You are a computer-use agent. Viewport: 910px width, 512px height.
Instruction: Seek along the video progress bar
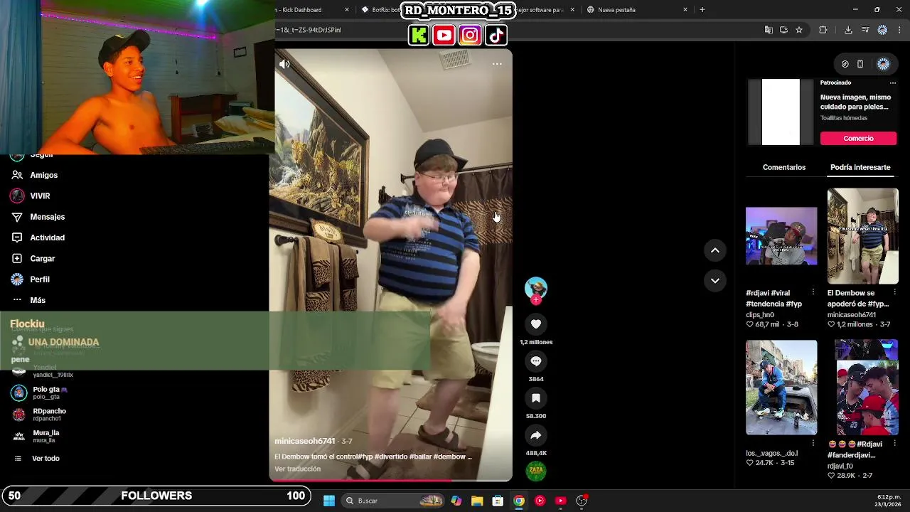pyautogui.click(x=390, y=481)
